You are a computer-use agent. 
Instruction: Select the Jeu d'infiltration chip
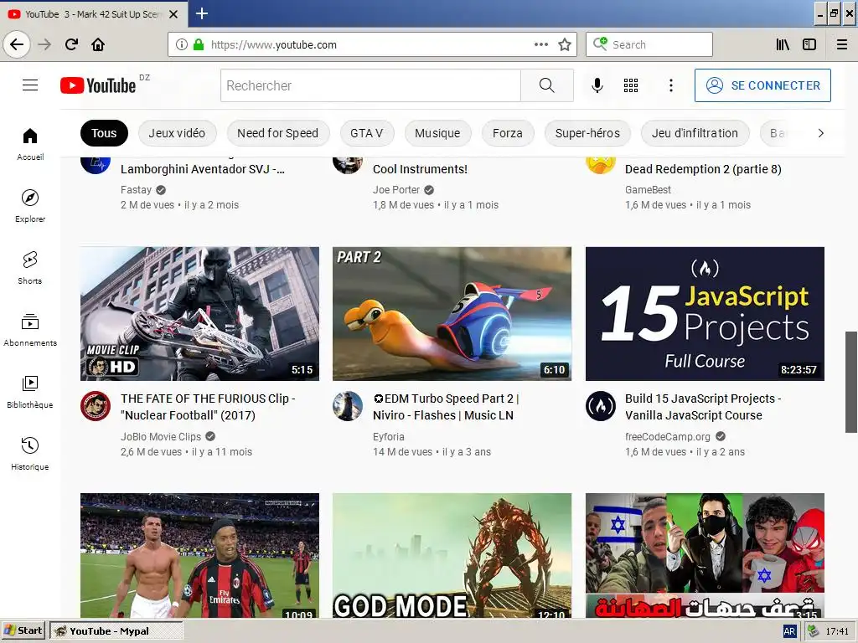point(695,133)
